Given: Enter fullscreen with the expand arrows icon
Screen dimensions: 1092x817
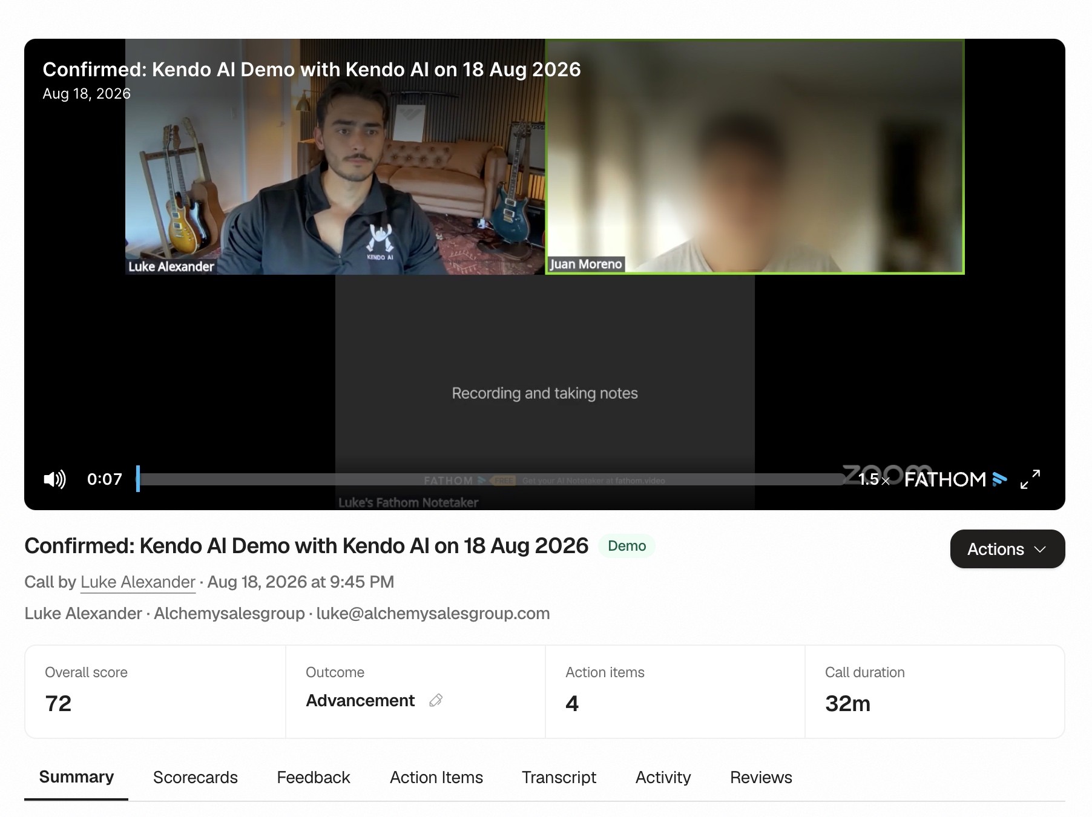Looking at the screenshot, I should pos(1030,479).
